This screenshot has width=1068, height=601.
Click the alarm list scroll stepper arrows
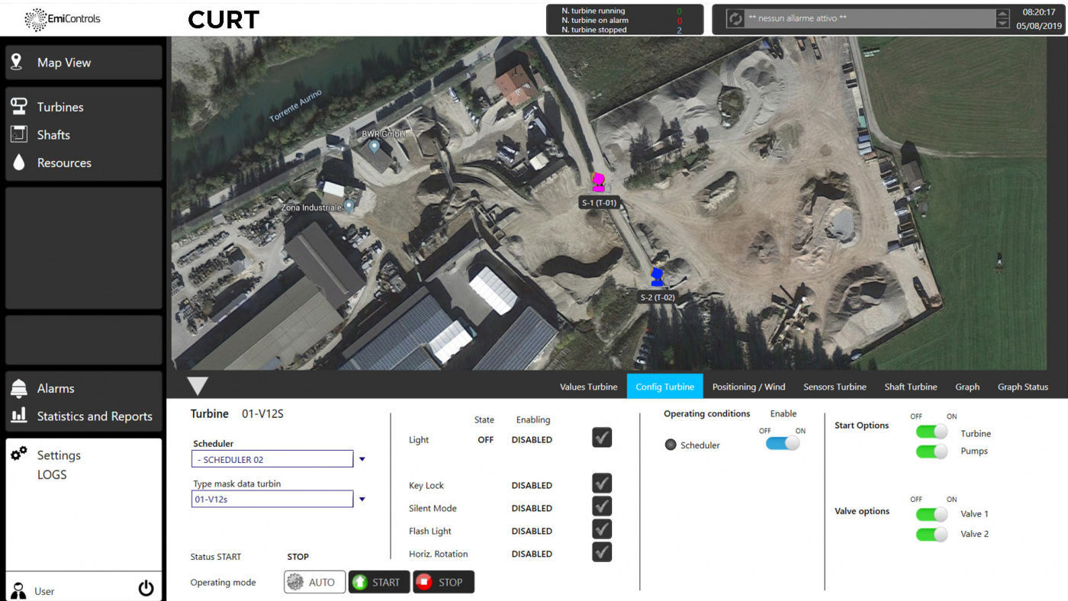click(x=1002, y=19)
